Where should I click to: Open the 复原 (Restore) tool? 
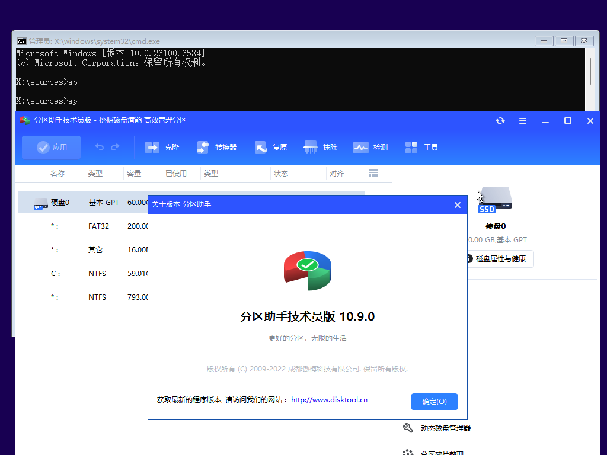(270, 148)
